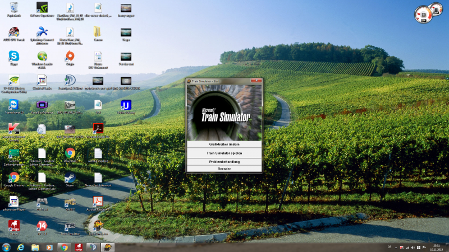Open Neues Textdokument desktop file
This screenshot has height=252, width=449.
pos(98,179)
